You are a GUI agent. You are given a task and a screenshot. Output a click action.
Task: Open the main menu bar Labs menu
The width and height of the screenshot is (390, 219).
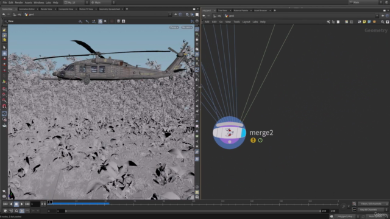(48, 2)
